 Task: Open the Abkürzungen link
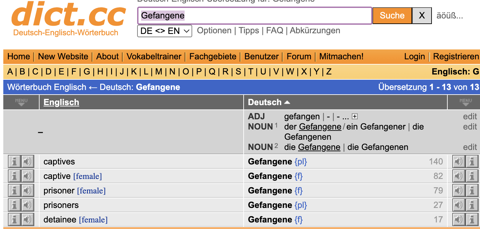pyautogui.click(x=315, y=31)
